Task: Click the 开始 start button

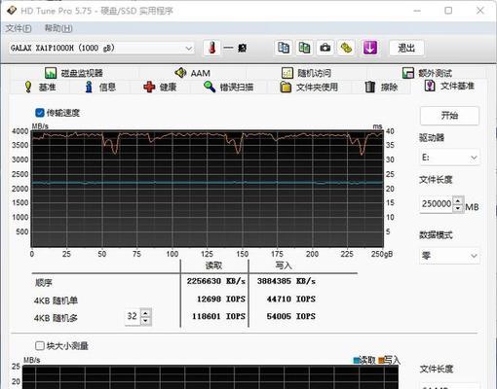Action: pyautogui.click(x=449, y=116)
